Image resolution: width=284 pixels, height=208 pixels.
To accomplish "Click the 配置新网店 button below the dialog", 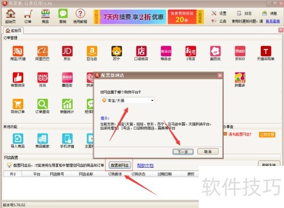I will [120, 165].
